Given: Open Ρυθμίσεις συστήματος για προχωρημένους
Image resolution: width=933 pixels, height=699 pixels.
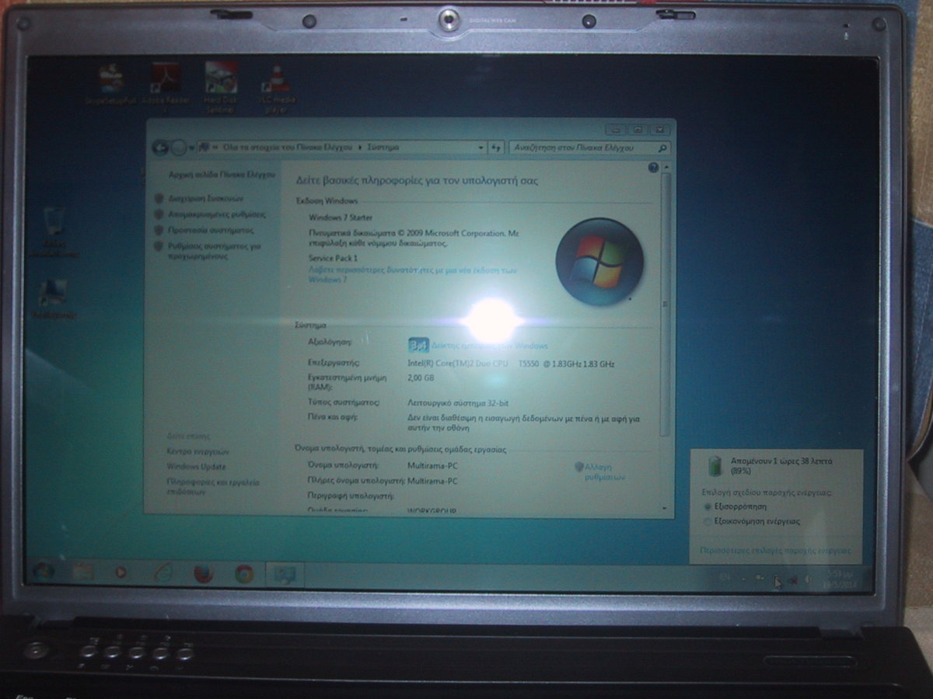Looking at the screenshot, I should pos(214,250).
